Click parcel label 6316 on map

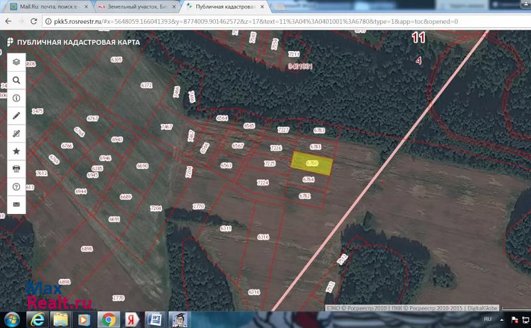[263, 237]
